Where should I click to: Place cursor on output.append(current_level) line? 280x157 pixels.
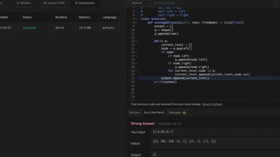pos(185,78)
